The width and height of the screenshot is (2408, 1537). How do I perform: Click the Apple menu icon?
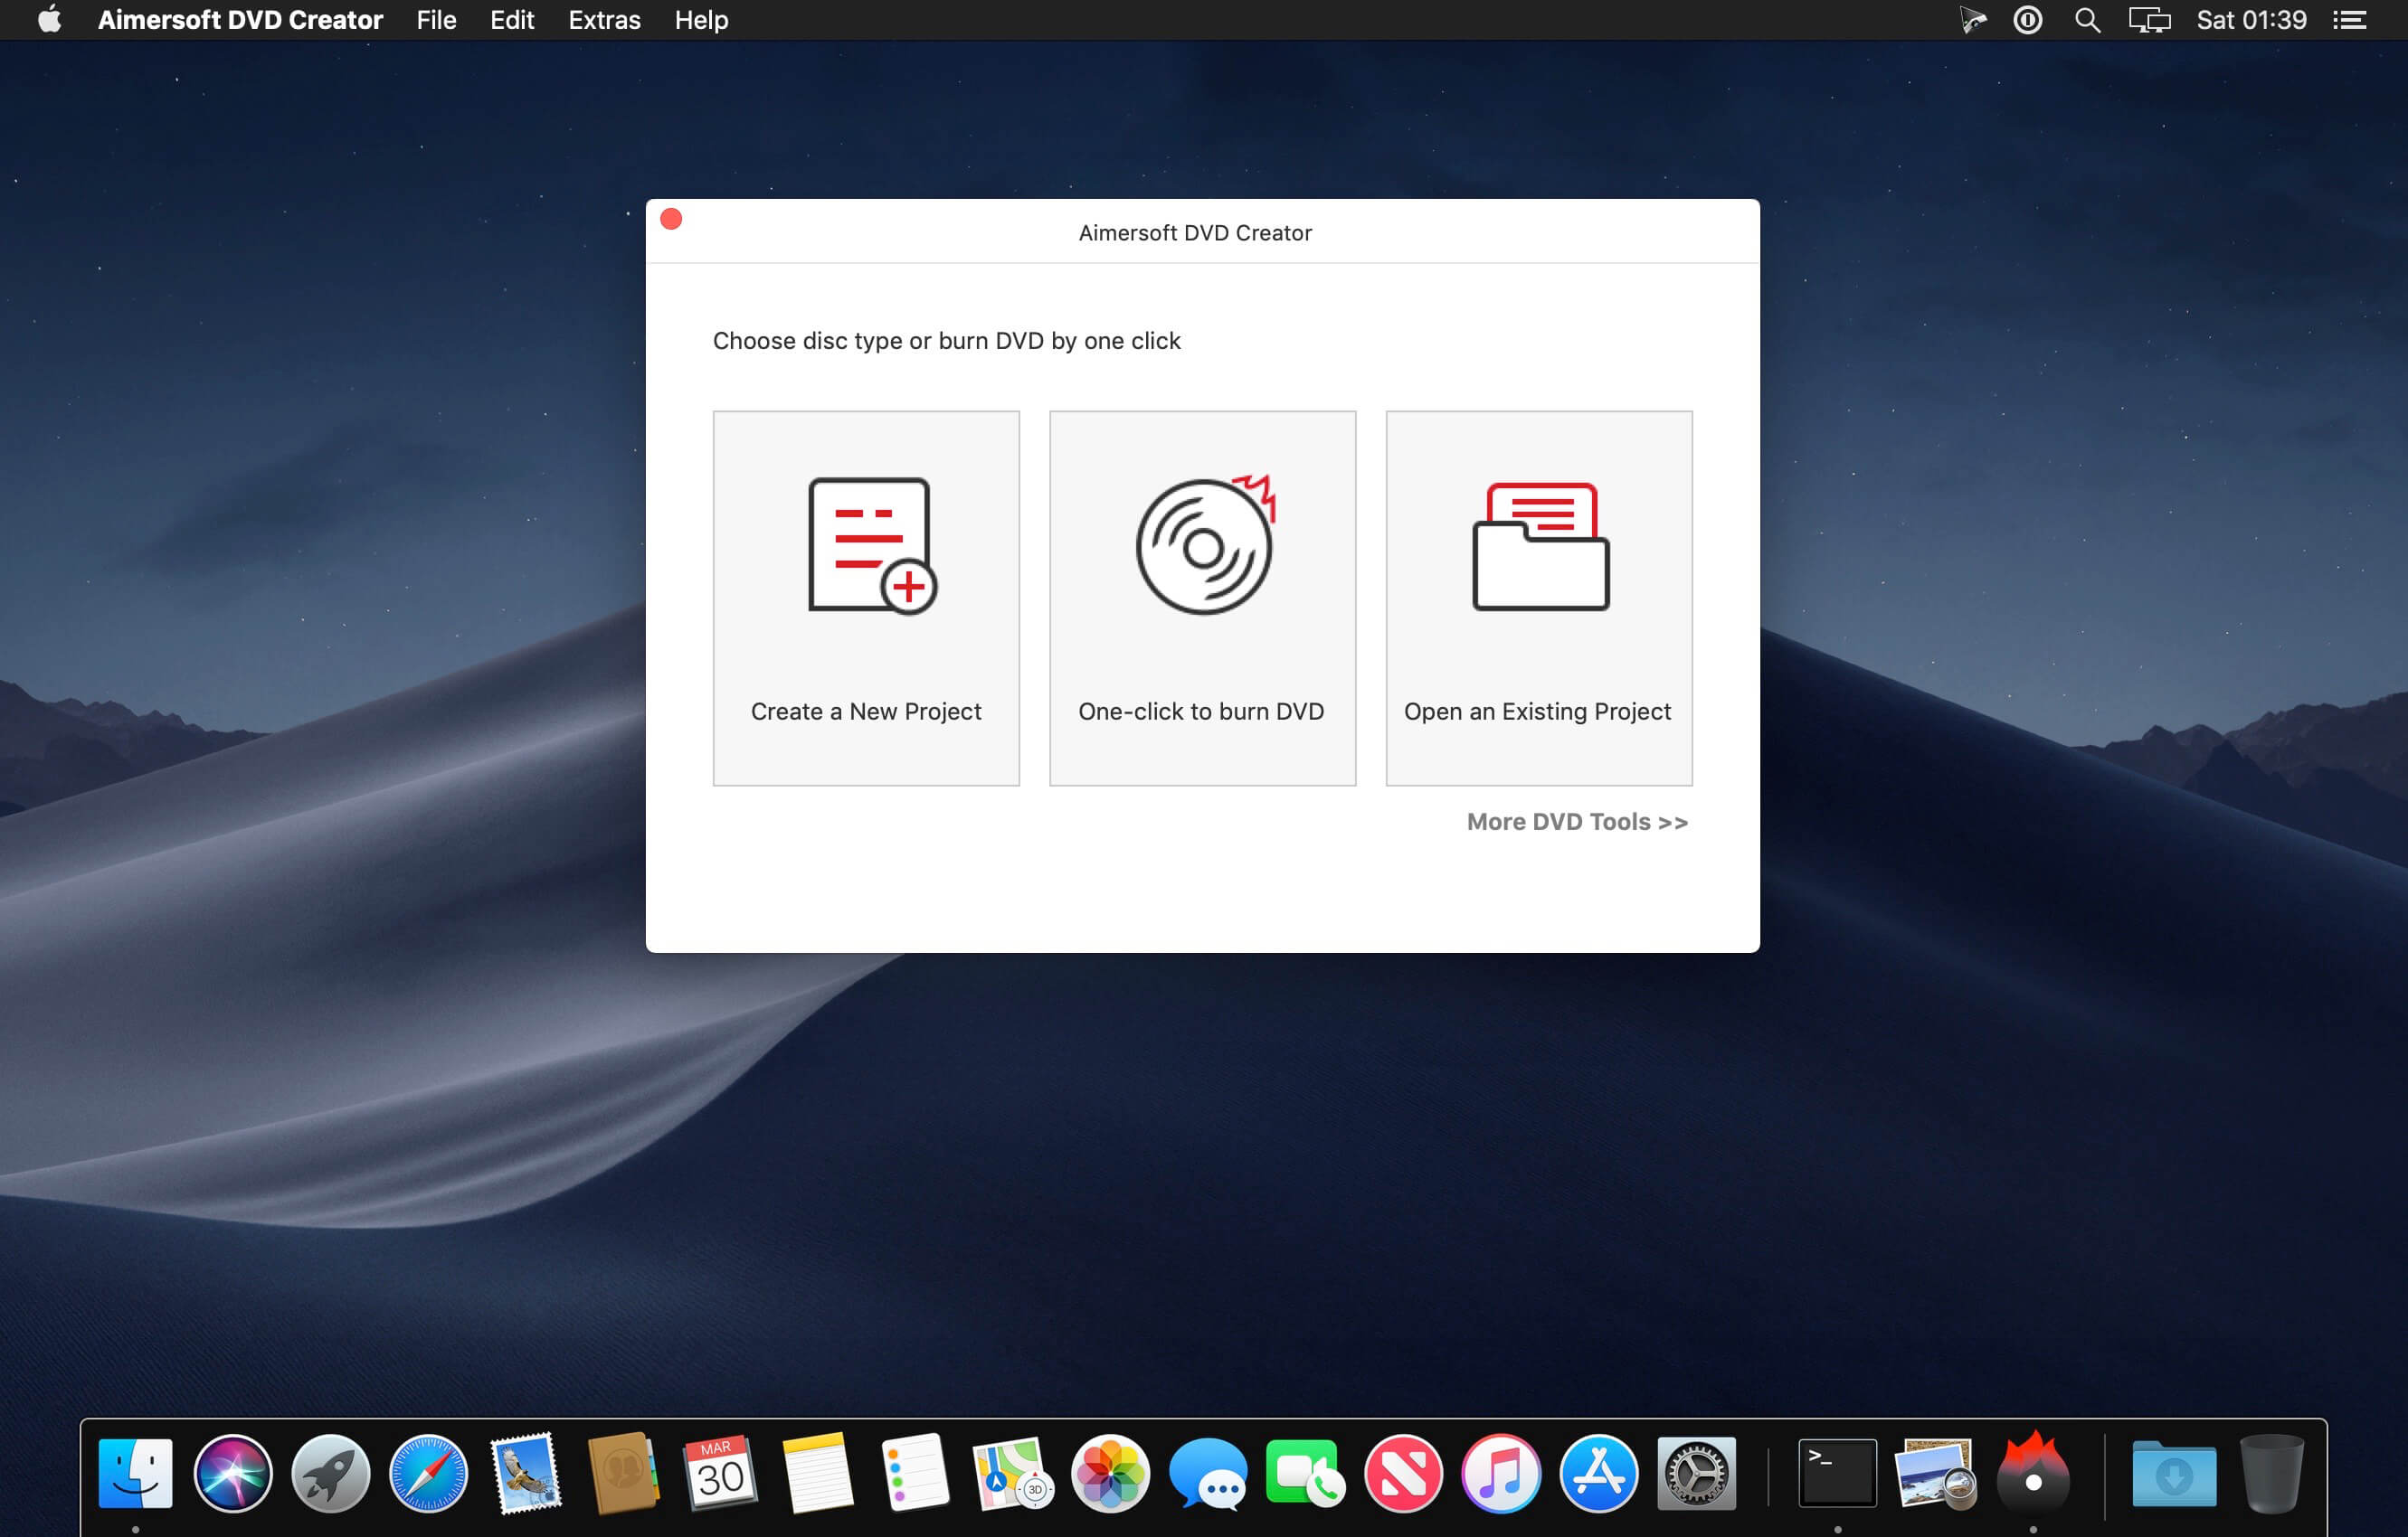[x=49, y=20]
